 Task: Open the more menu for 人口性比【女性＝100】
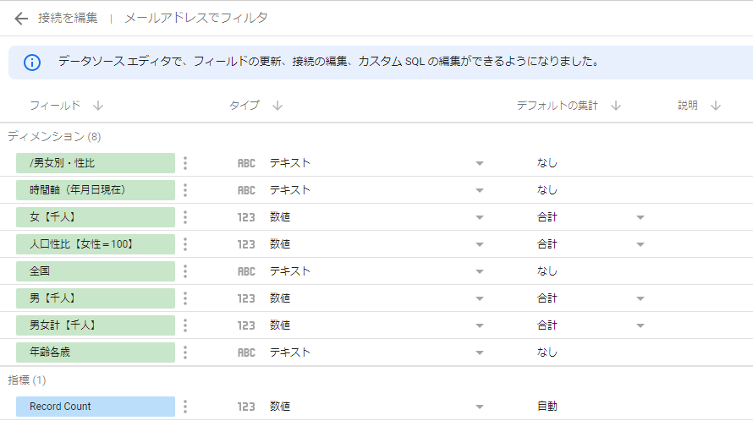pyautogui.click(x=185, y=244)
